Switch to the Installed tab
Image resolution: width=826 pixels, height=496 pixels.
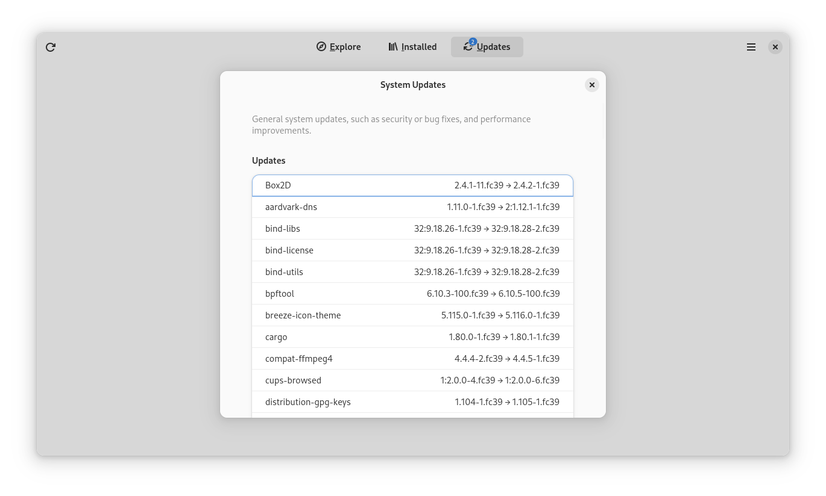pos(412,47)
